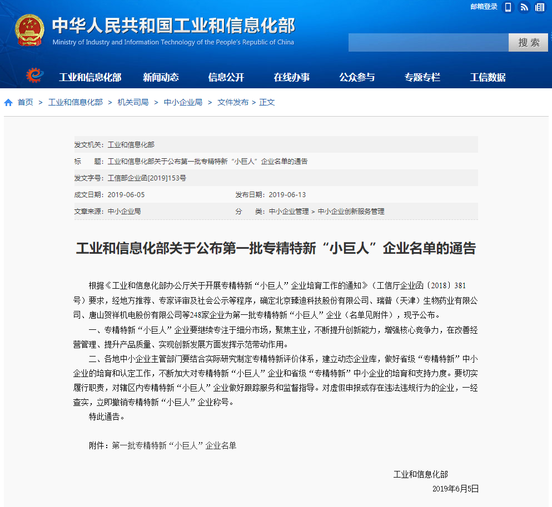The height and width of the screenshot is (507, 552).
Task: Click the 工信数据 navigation item
Action: pos(488,77)
